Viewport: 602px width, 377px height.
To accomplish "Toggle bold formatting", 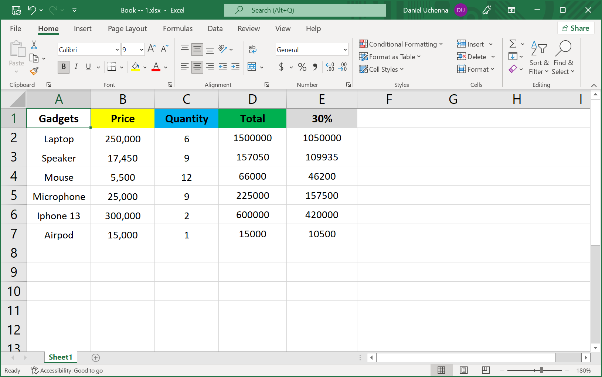I will 63,67.
